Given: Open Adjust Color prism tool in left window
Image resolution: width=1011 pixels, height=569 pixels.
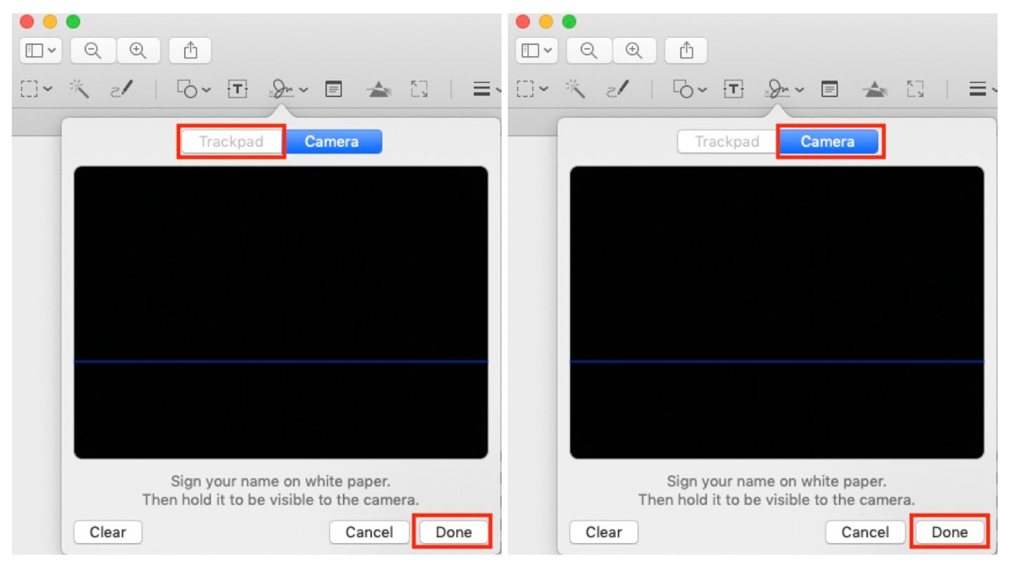Looking at the screenshot, I should 378,90.
